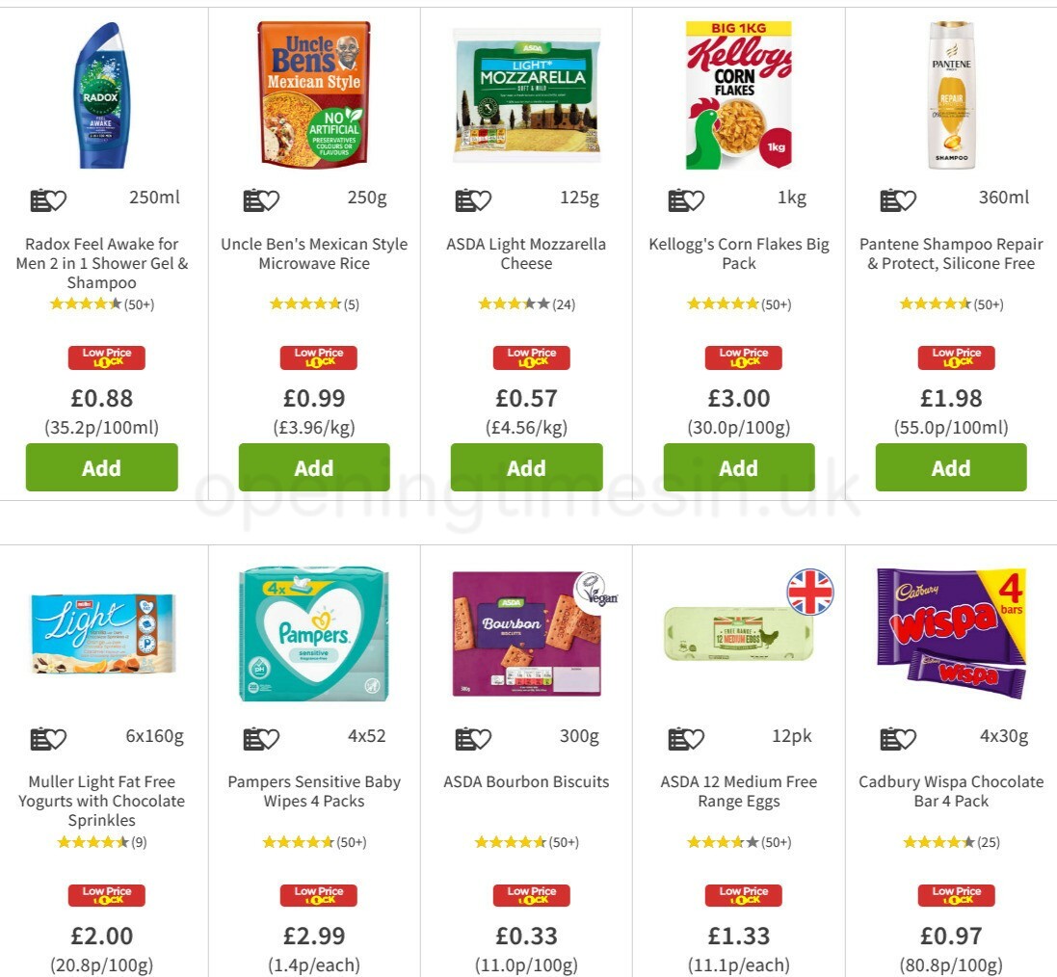This screenshot has width=1057, height=977.
Task: Add Radox Feel Awake shower gel to basket
Action: [101, 467]
